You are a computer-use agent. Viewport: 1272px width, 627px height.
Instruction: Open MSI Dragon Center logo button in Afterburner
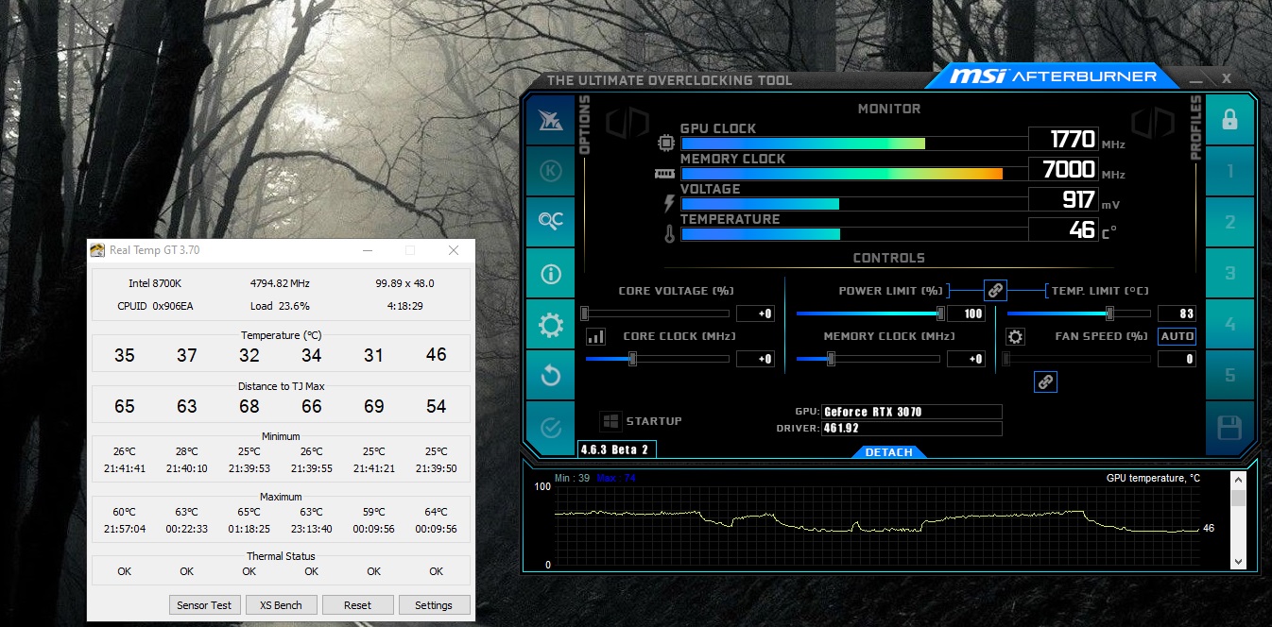click(550, 120)
